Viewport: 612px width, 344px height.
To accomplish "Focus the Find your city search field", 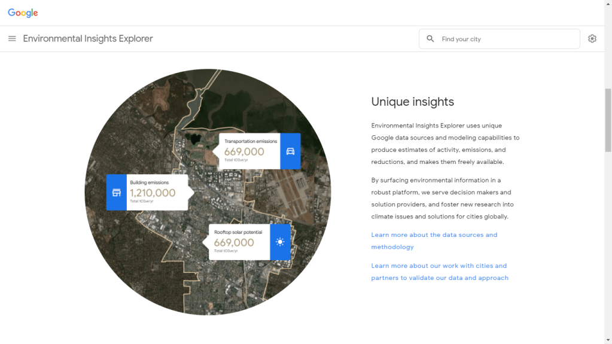I will tap(506, 39).
